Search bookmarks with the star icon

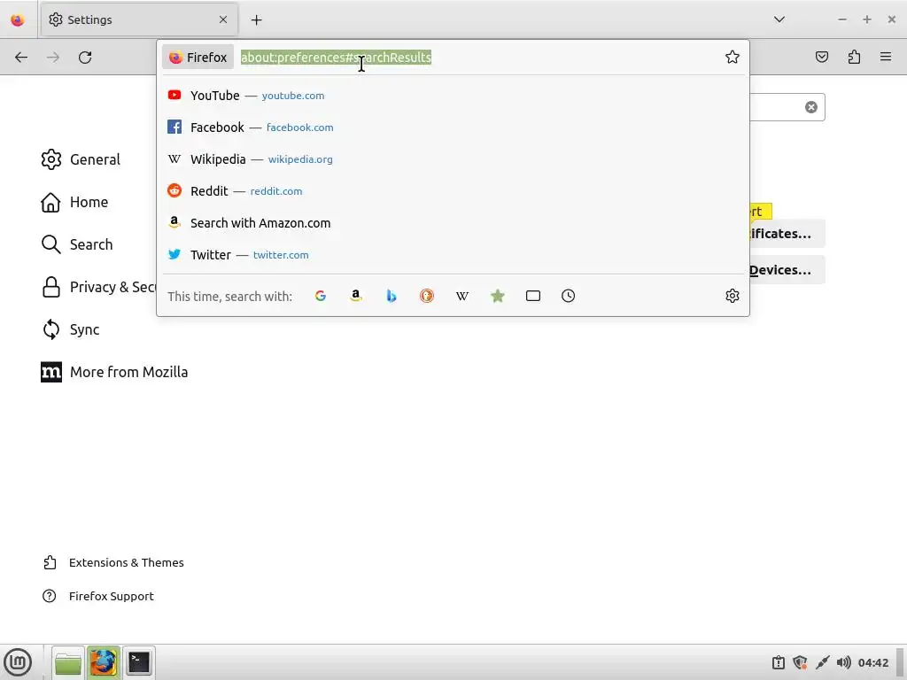coord(498,296)
